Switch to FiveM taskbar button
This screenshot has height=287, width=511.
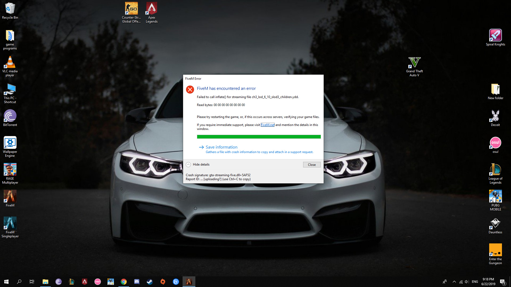189,282
